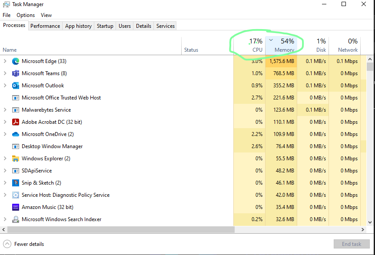
Task: Switch to the Performance tab
Action: [45, 26]
